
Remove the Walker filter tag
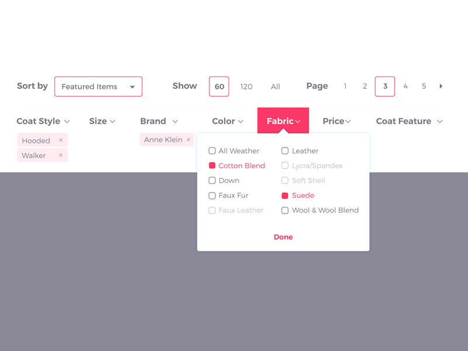61,155
